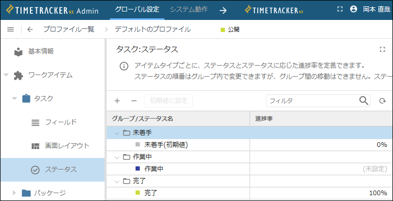
Task: Switch to グローバル設定 tab
Action: [137, 9]
